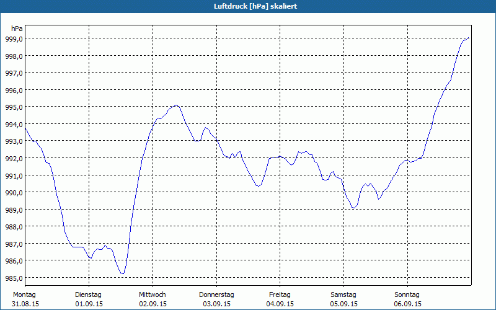Select the 'Montag' day label

(x=24, y=295)
